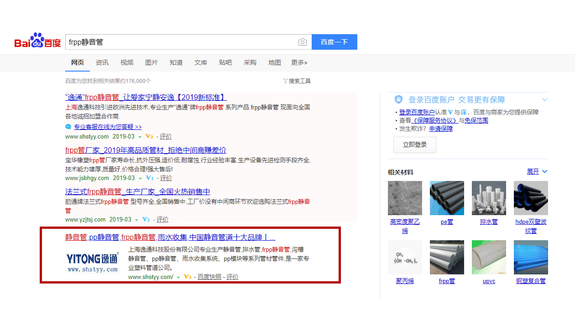Open the frpp管厂家_2019年高品质管材 result
575x325 pixels.
(x=146, y=150)
